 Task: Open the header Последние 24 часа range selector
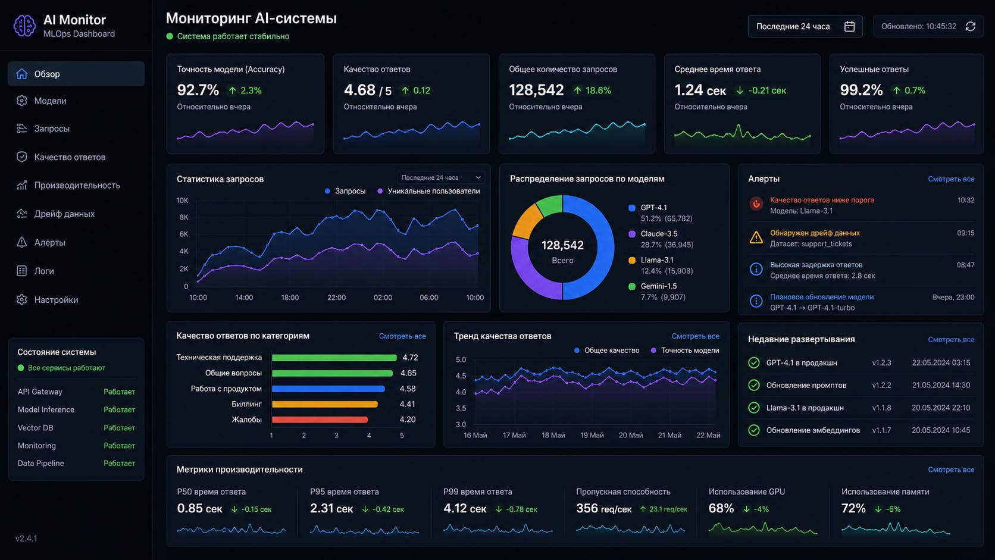tap(805, 26)
